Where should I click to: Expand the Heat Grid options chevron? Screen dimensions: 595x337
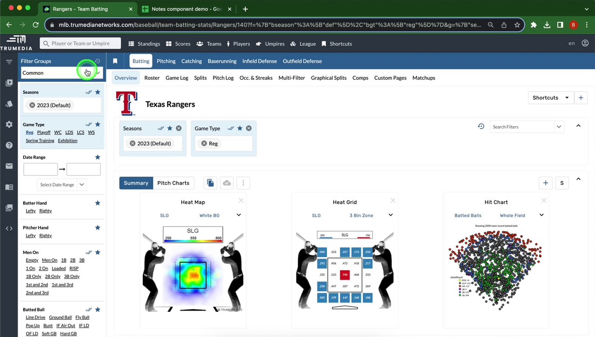[x=390, y=215]
